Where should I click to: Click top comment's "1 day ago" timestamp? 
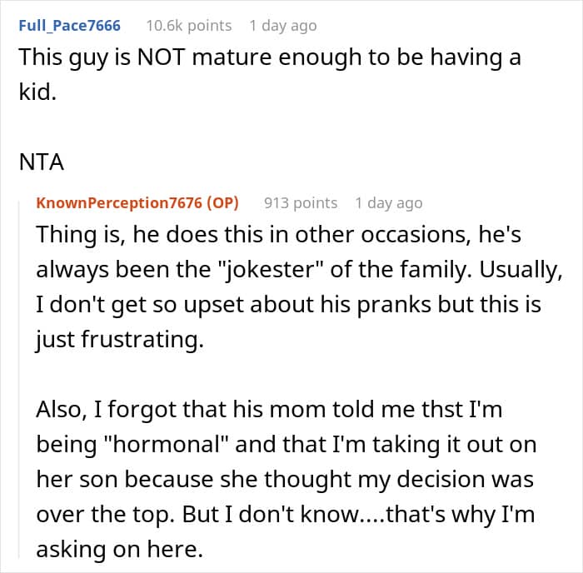click(282, 26)
